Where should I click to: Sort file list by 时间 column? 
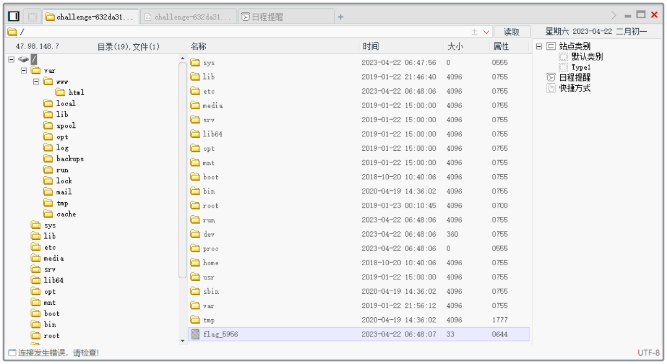(371, 47)
